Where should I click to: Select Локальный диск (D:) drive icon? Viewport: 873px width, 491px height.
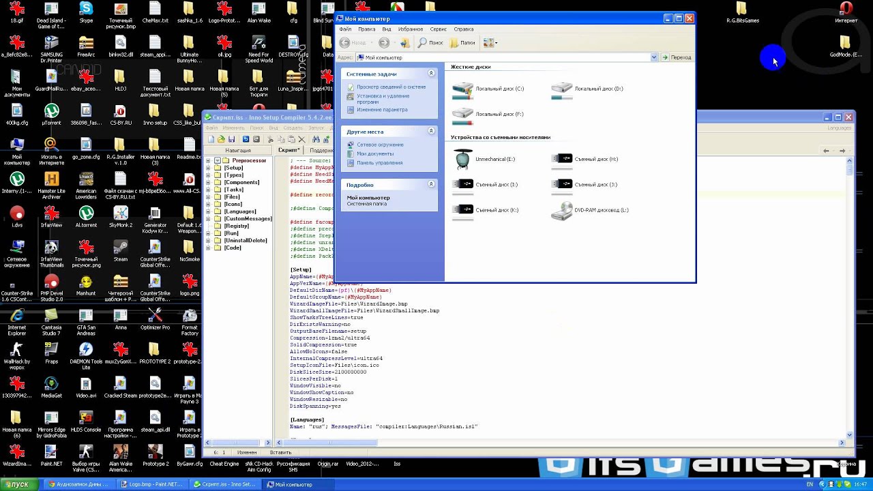point(561,89)
